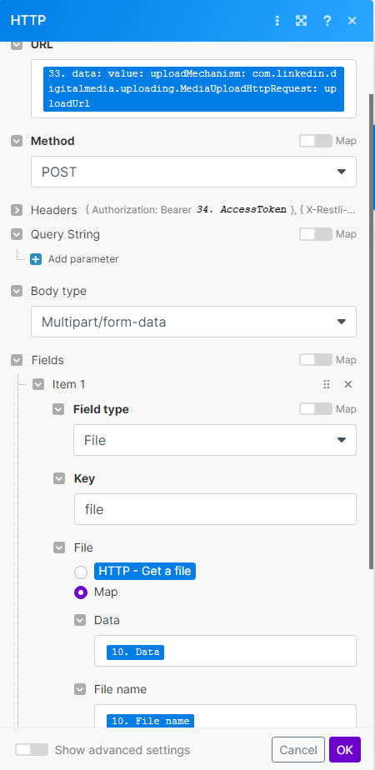Toggle the Map switch for Method
Screen dimensions: 375x770
point(316,141)
